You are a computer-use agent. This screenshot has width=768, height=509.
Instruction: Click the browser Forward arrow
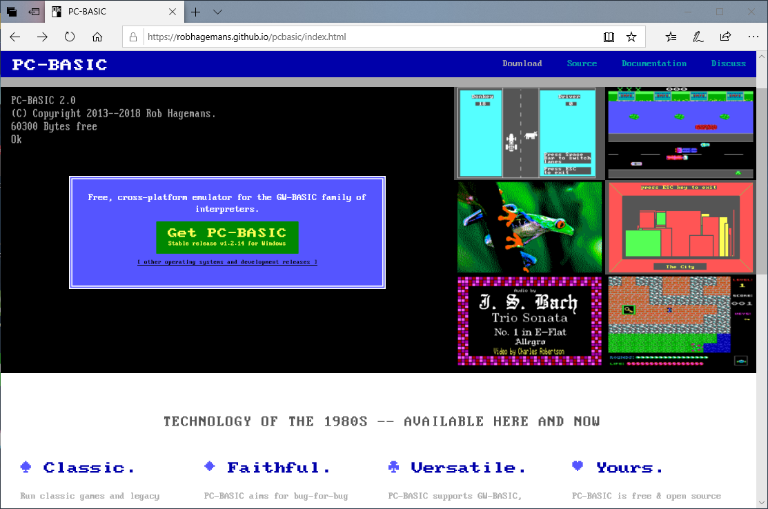tap(43, 37)
